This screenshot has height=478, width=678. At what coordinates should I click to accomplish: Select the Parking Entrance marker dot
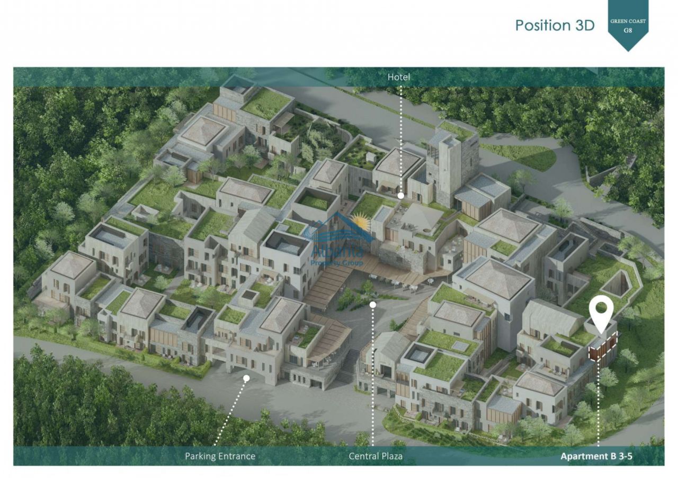click(246, 378)
